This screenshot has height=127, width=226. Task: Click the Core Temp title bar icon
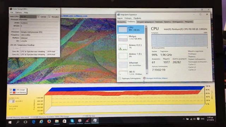[x=11, y=9]
